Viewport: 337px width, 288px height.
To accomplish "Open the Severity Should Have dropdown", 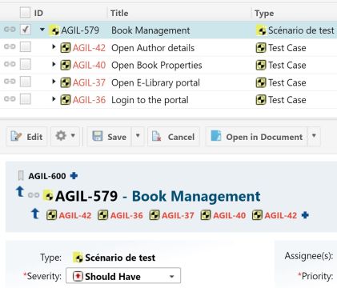I will (123, 276).
